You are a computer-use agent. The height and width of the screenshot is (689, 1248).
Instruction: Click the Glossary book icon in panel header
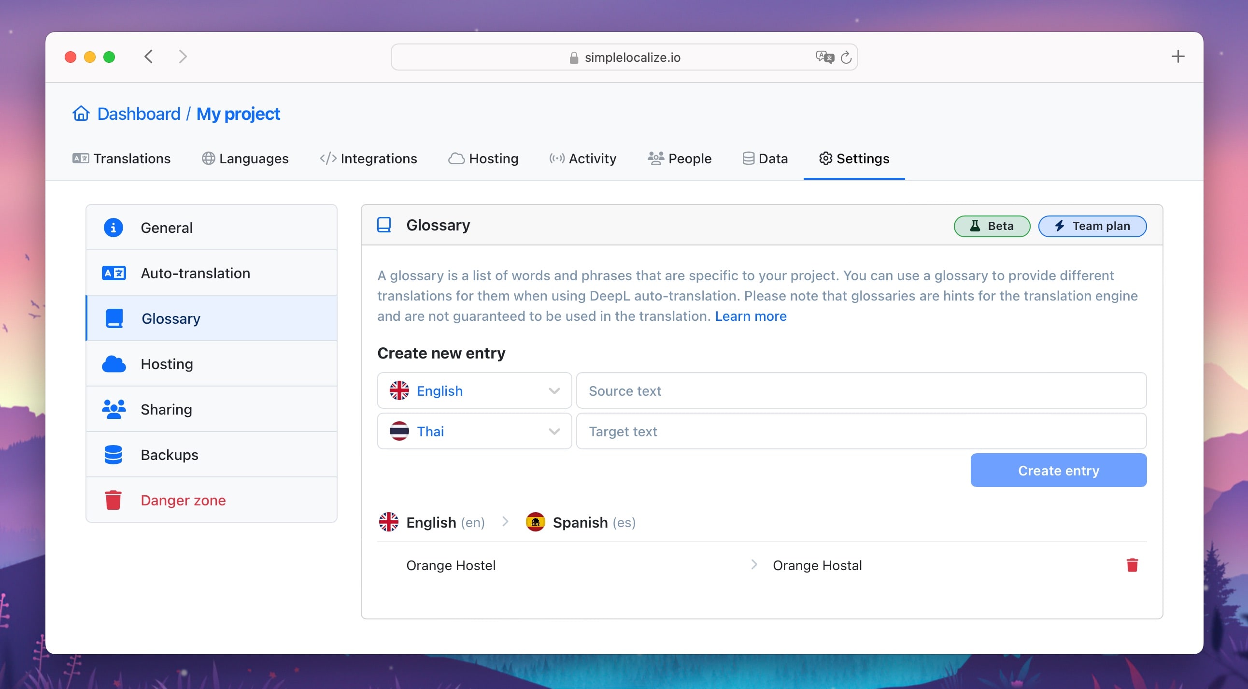(383, 225)
